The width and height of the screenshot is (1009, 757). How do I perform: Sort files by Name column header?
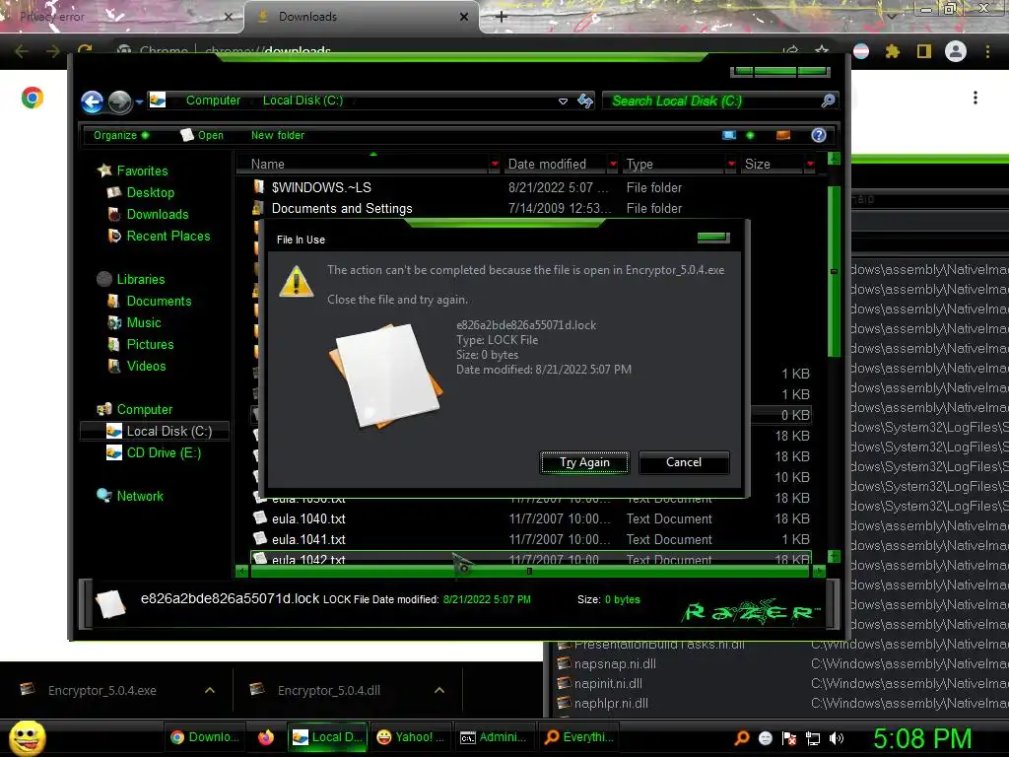click(x=364, y=165)
